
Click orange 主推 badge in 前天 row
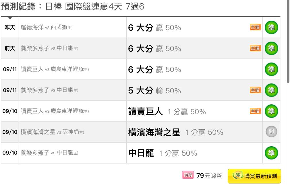point(255,48)
